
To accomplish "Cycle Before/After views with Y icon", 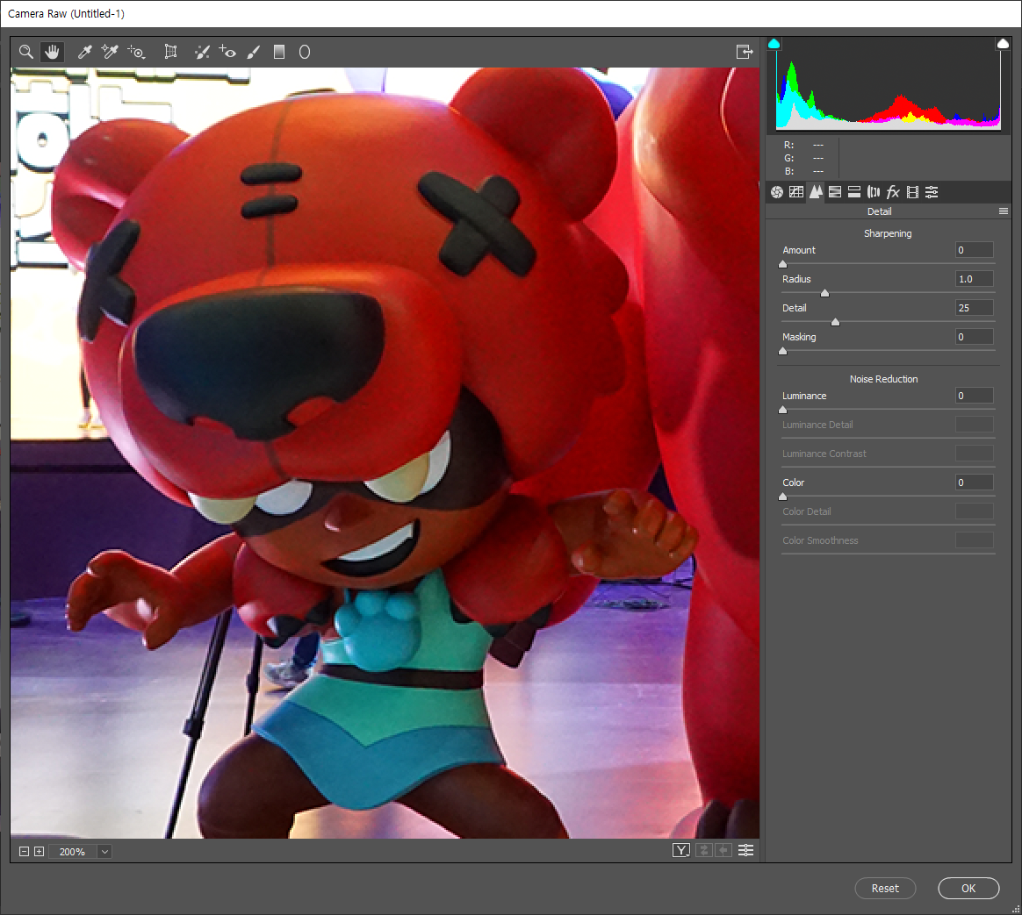I will [681, 850].
